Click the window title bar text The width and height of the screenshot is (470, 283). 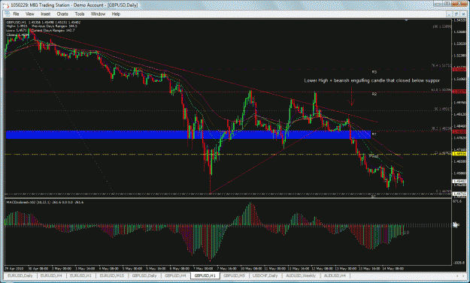pos(74,5)
